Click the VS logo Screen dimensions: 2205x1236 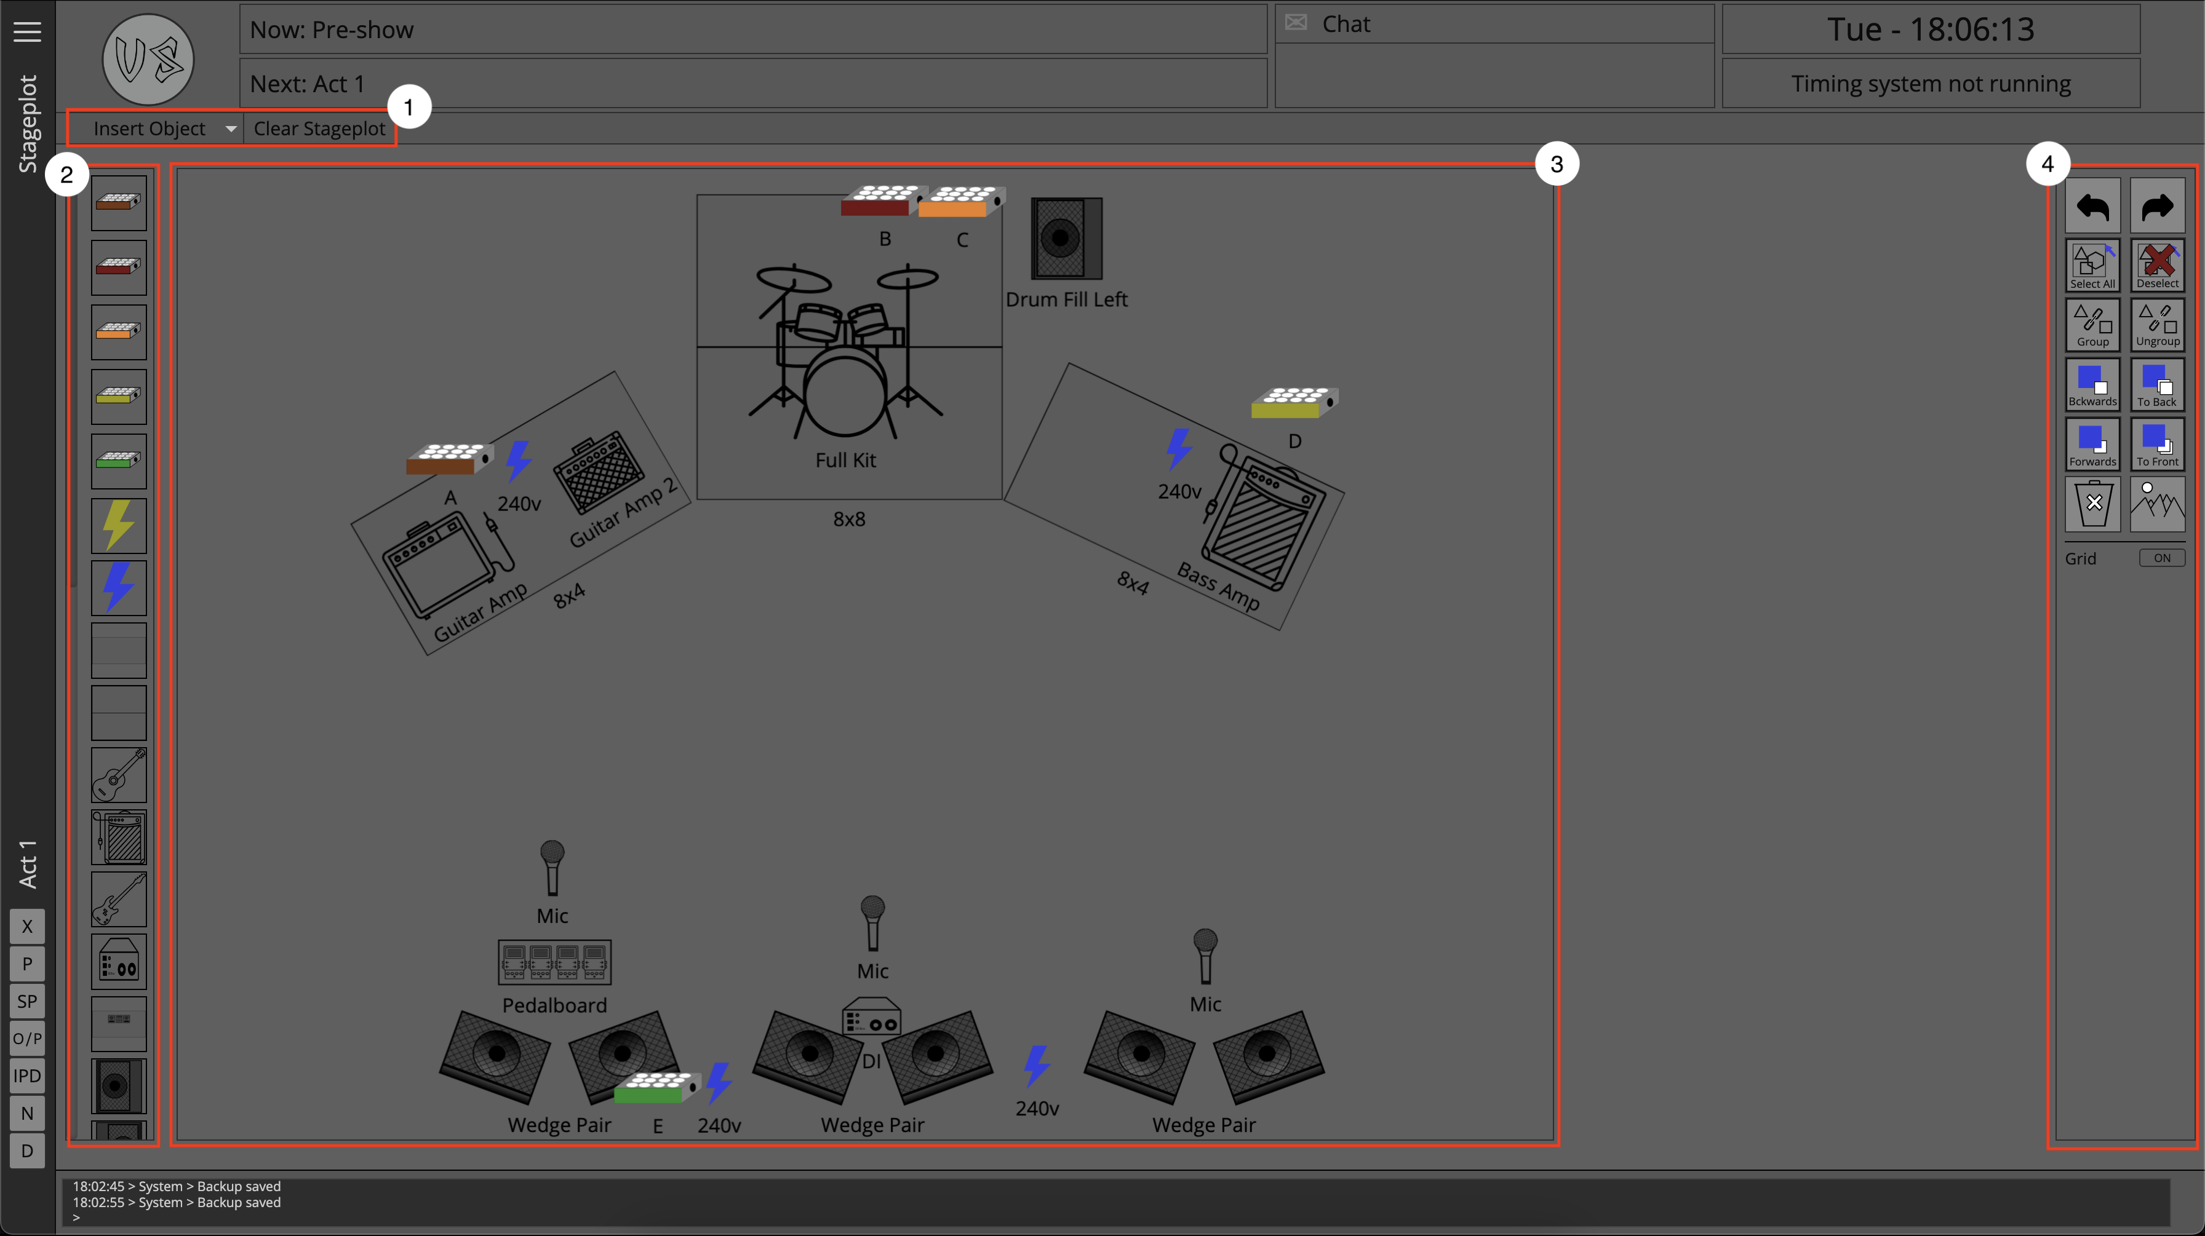pos(148,60)
